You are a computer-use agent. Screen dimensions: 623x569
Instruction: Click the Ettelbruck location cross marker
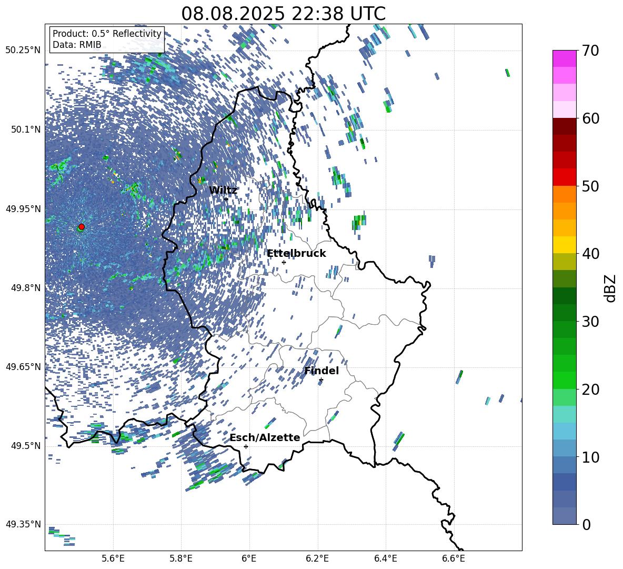pos(284,262)
